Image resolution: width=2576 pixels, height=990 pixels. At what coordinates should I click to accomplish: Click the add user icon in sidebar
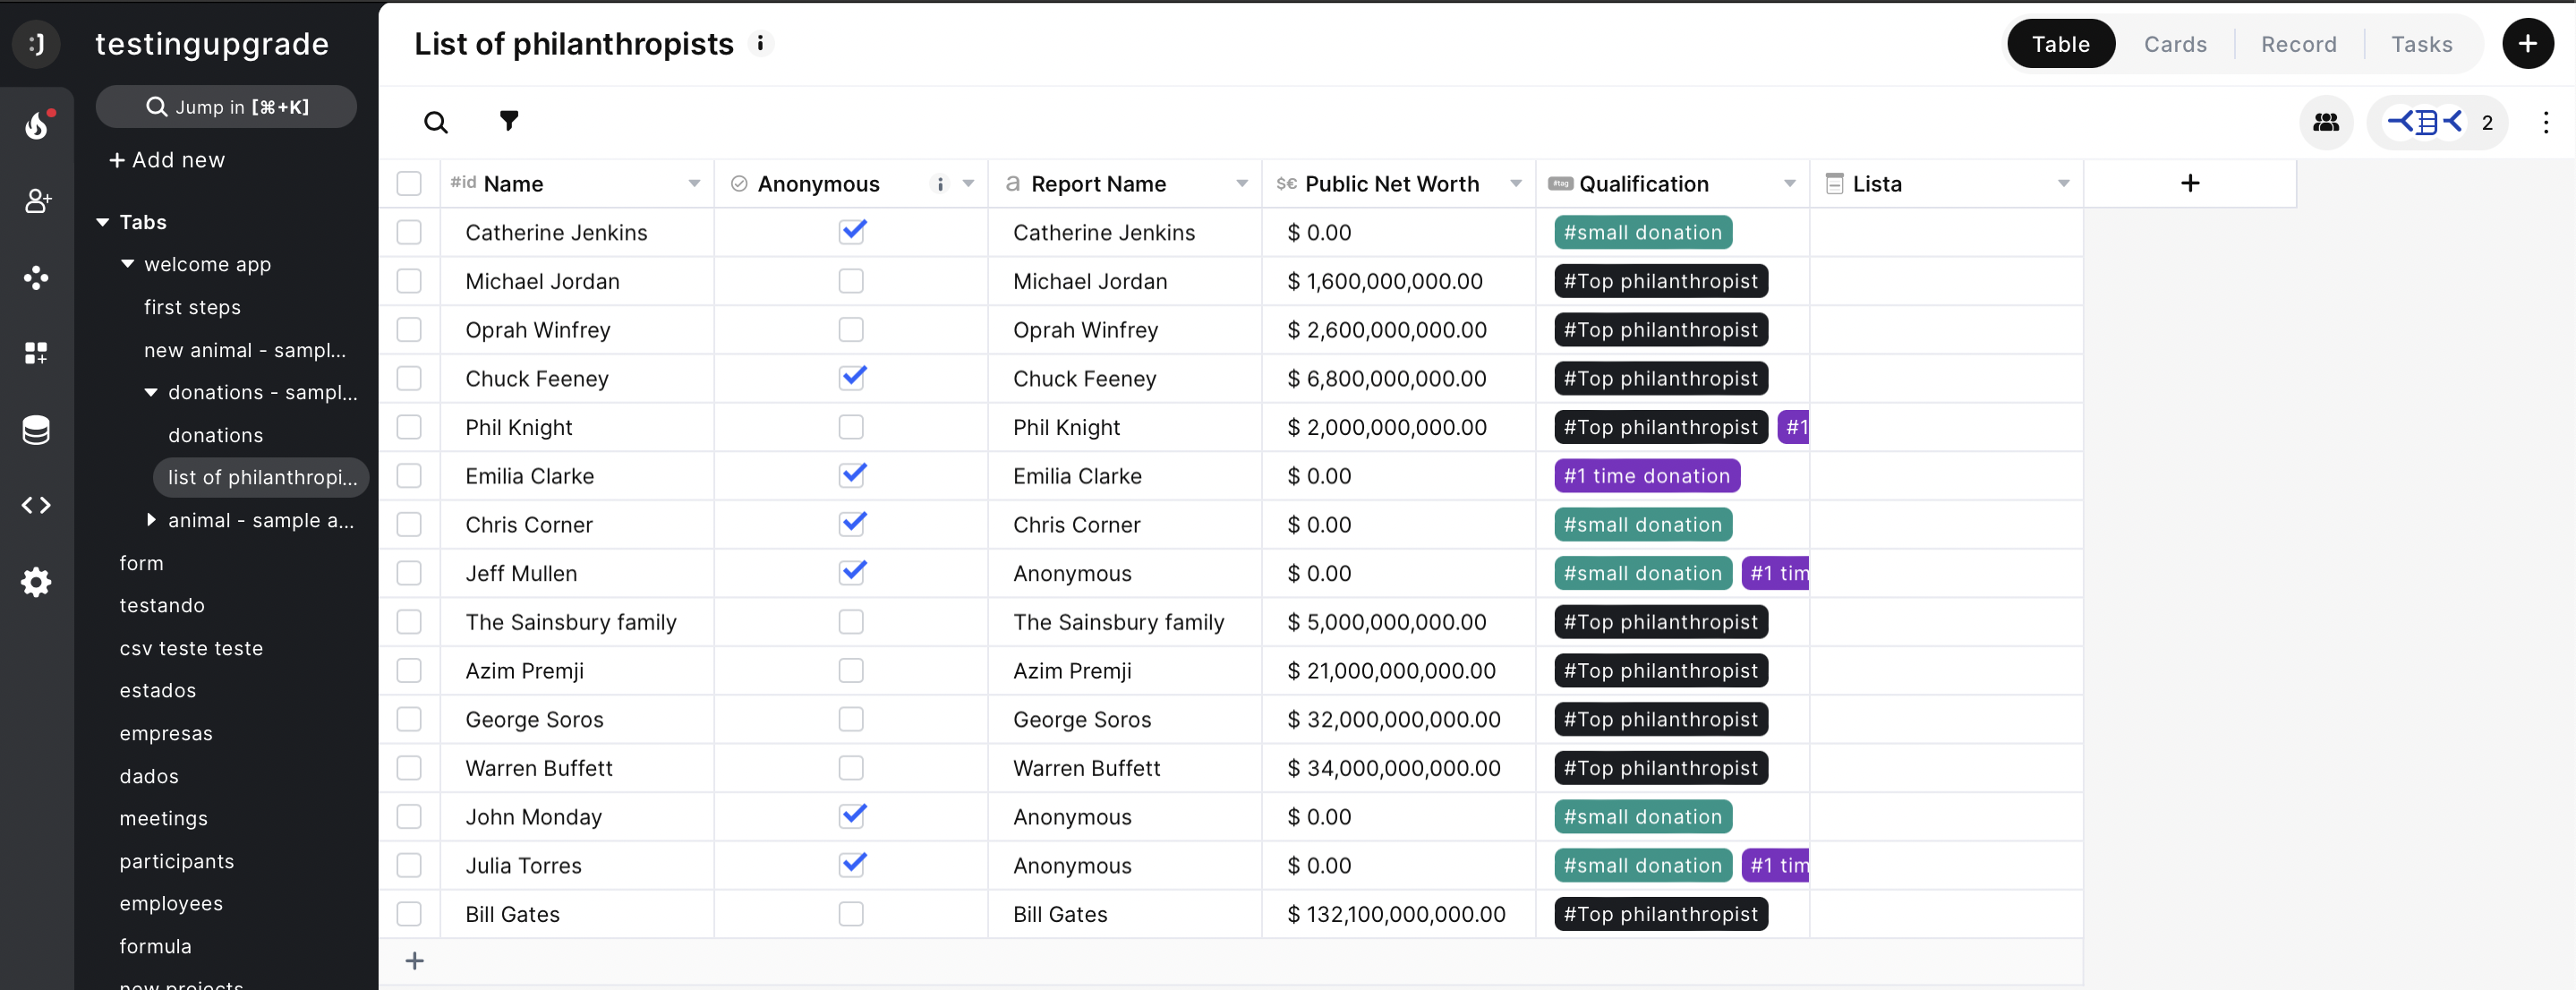coord(36,201)
